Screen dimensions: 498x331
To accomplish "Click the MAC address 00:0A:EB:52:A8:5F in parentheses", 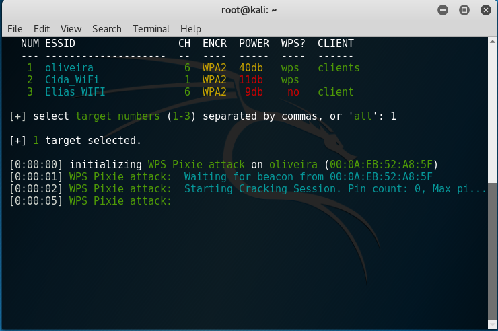I will (381, 164).
